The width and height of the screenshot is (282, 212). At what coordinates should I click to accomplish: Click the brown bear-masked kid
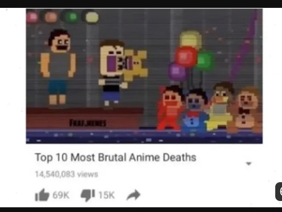(246, 110)
